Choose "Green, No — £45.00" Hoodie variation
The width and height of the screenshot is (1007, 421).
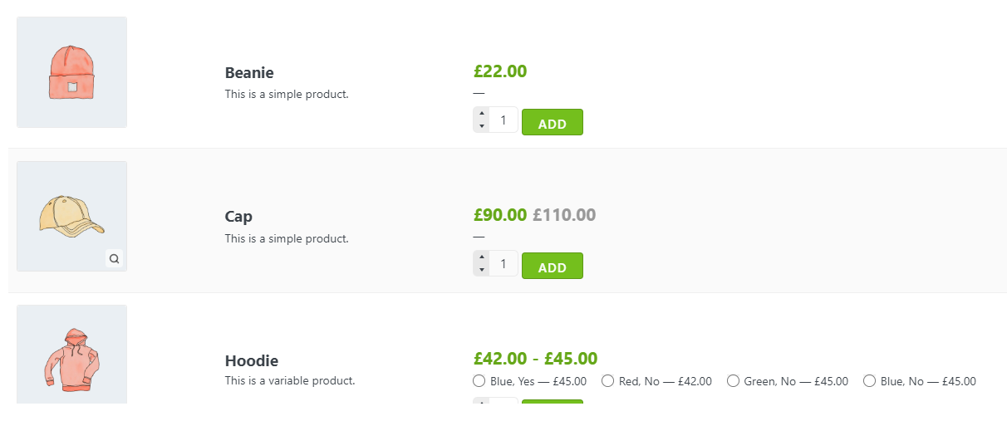(733, 381)
